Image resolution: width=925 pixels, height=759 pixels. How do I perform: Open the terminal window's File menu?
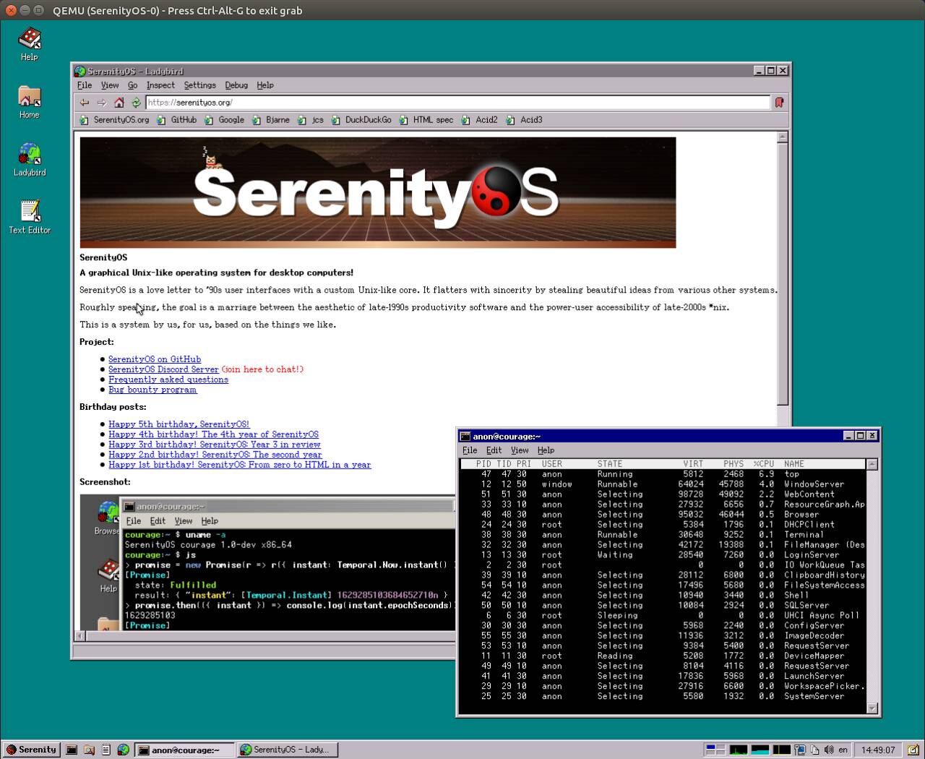[470, 450]
